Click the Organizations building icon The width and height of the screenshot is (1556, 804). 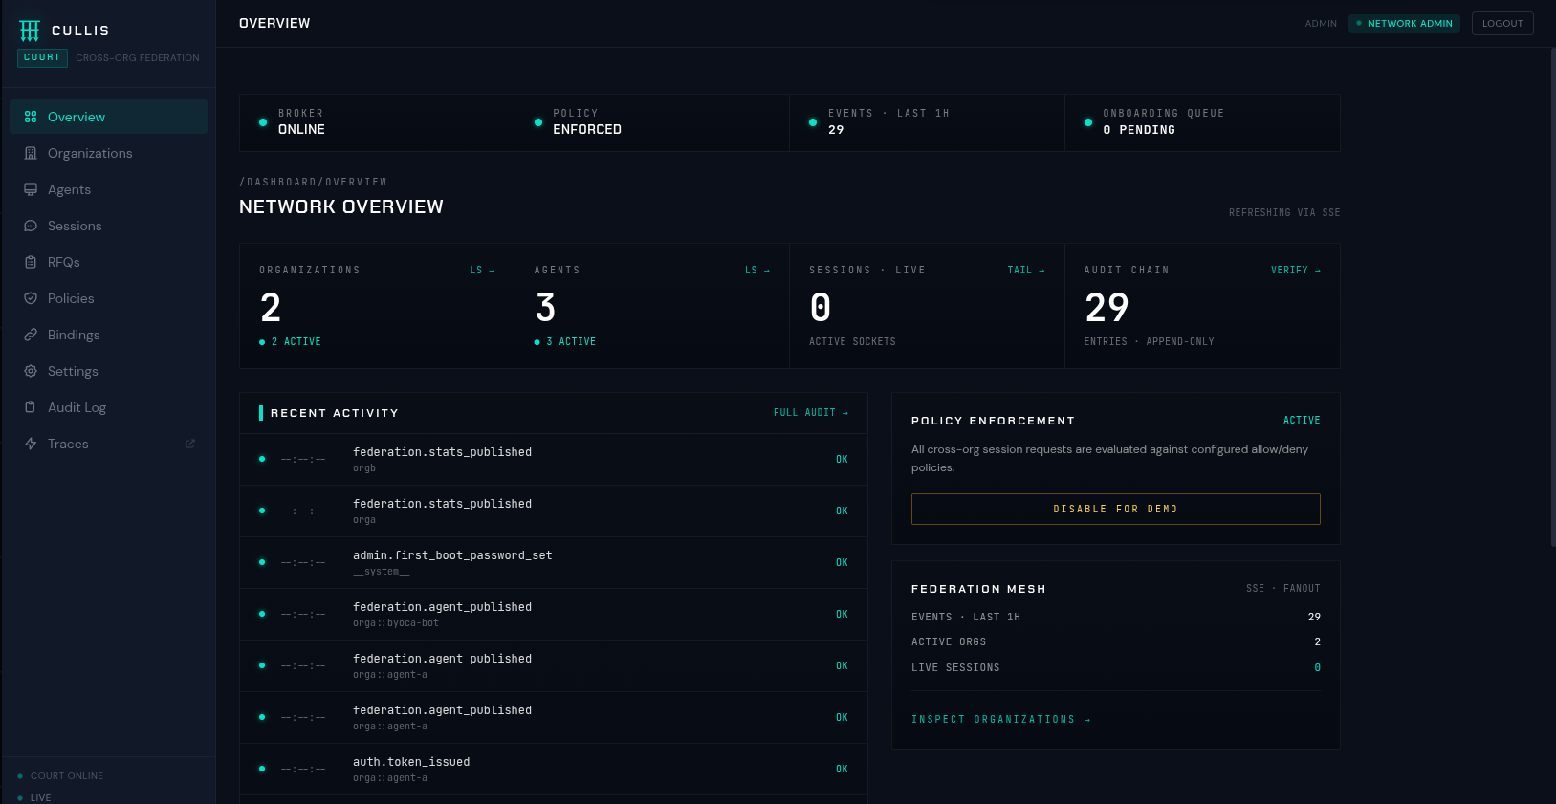click(31, 153)
